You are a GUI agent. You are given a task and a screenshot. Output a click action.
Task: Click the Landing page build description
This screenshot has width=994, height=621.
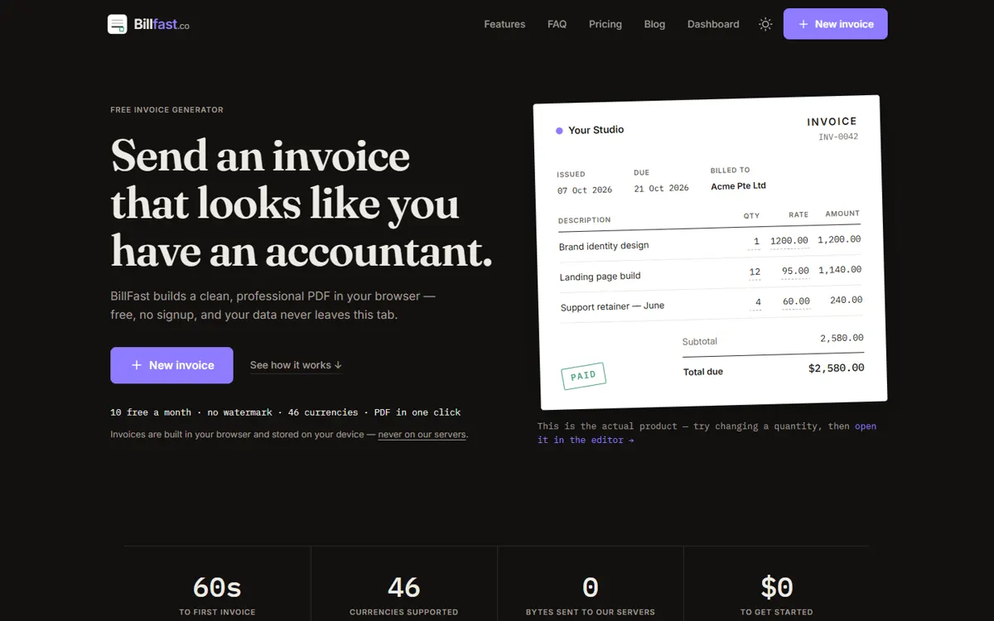point(600,277)
